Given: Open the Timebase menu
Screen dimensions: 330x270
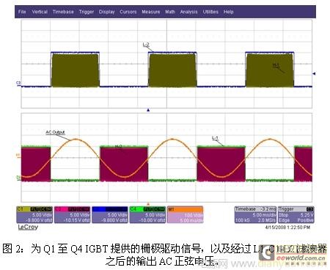Looking at the screenshot, I should click(x=63, y=12).
